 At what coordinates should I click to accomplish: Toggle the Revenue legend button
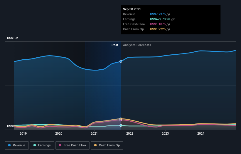click(x=17, y=145)
